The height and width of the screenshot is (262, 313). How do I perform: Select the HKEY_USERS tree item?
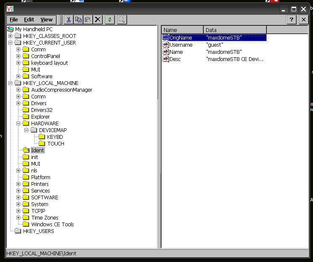[39, 231]
